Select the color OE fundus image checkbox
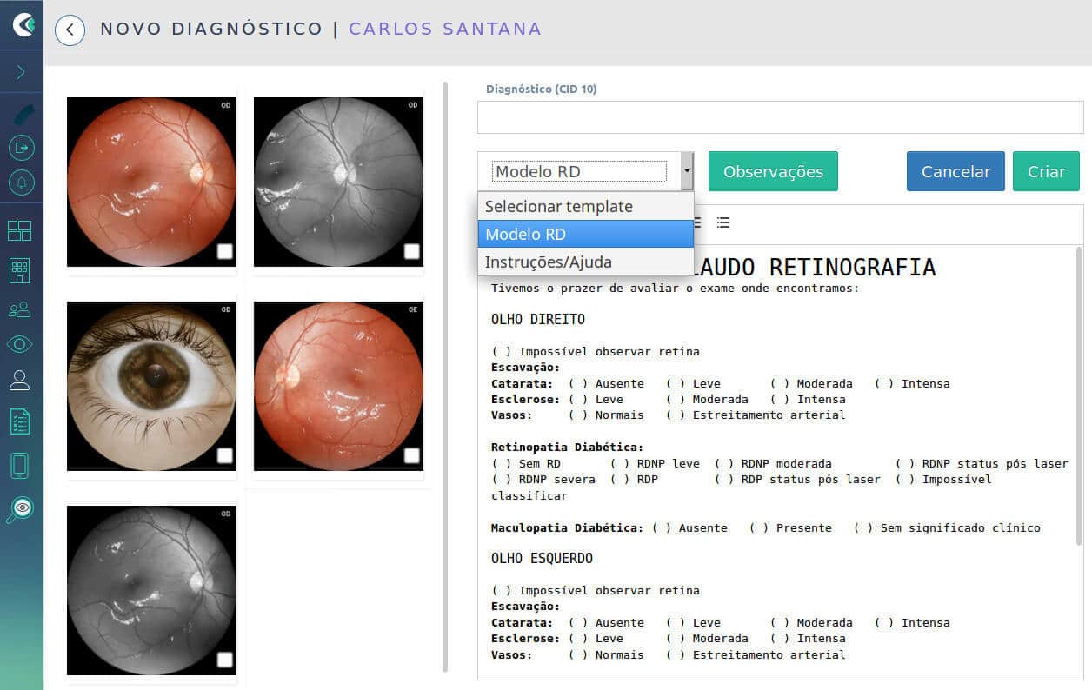The image size is (1092, 690). pos(411,455)
